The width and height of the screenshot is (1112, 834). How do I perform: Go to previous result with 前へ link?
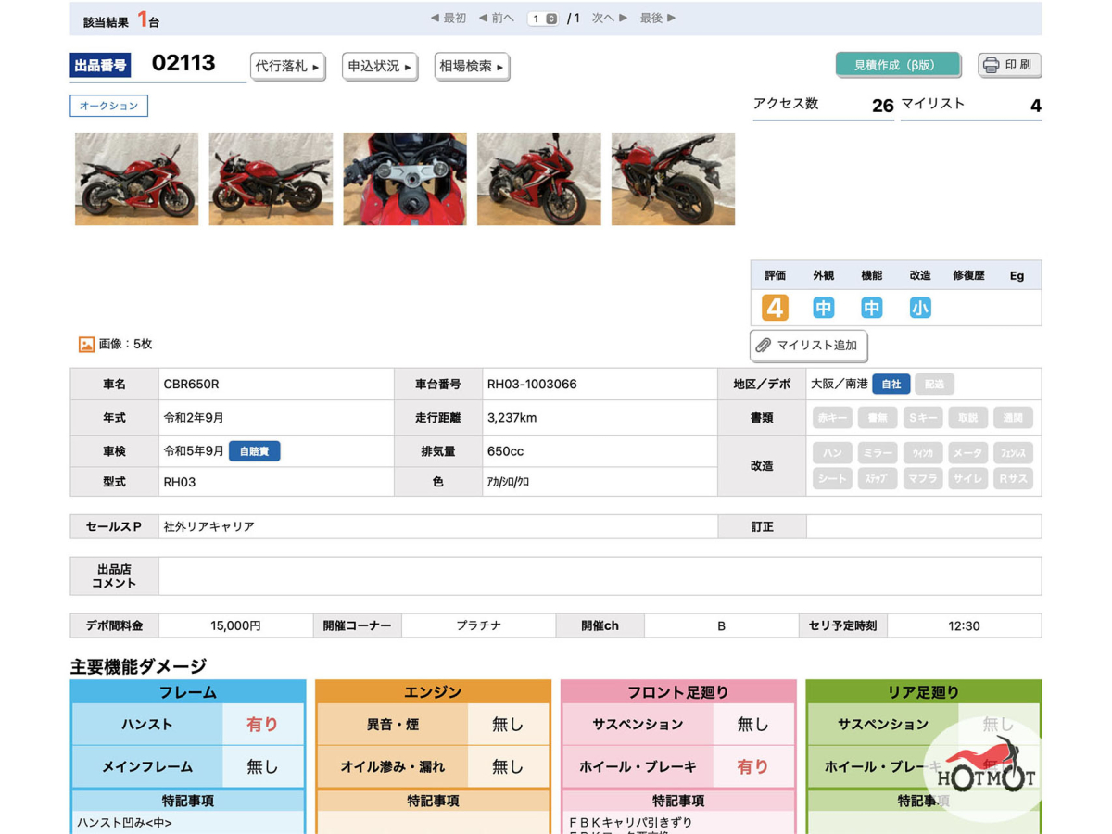(496, 18)
